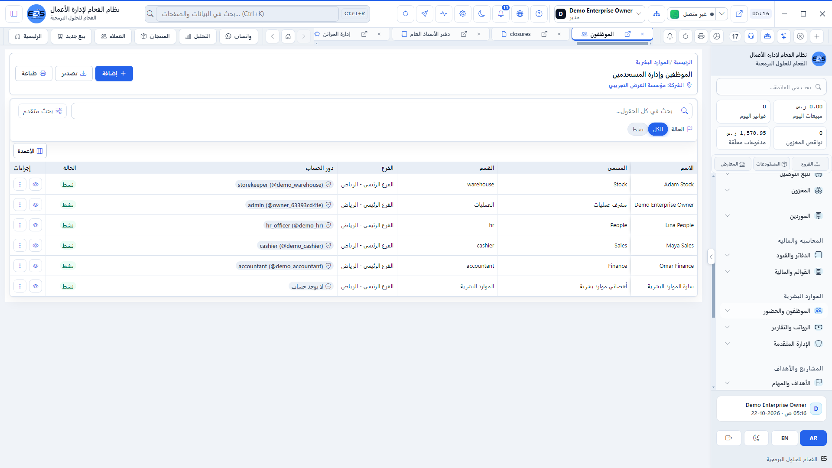Expand الإدارة المتقدمة sidebar item
The height and width of the screenshot is (468, 832).
[773, 344]
